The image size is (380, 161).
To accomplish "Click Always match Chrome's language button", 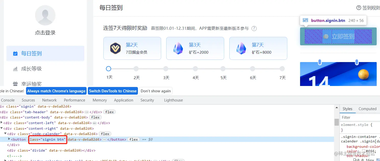I will point(56,91).
